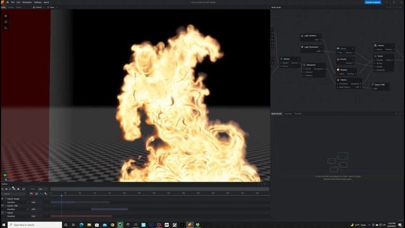Click the axis orientation gizmo in viewport
The image size is (405, 228).
pyautogui.click(x=7, y=177)
